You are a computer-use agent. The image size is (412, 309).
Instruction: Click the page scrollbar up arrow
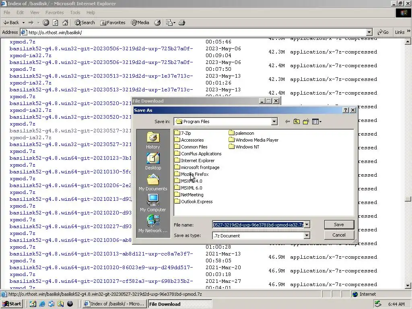pyautogui.click(x=408, y=41)
